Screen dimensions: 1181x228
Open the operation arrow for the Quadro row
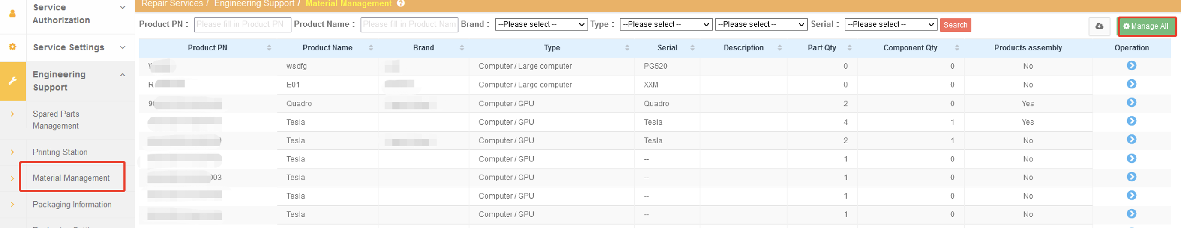1131,103
